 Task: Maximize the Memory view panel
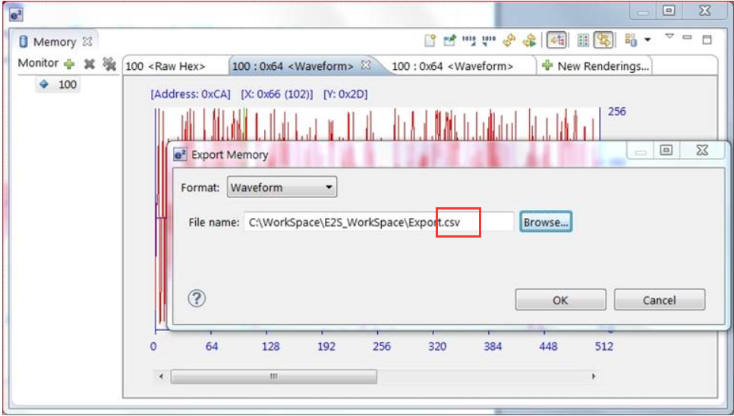pos(707,39)
